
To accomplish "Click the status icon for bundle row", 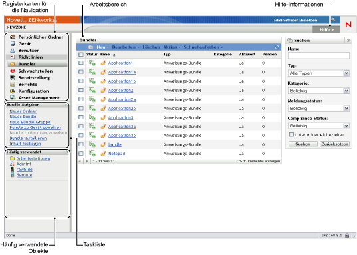I will (92, 144).
